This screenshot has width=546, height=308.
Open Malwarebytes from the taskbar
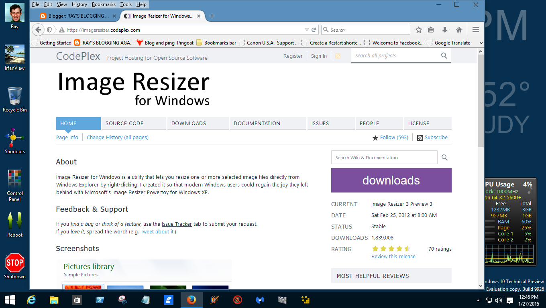[260, 300]
